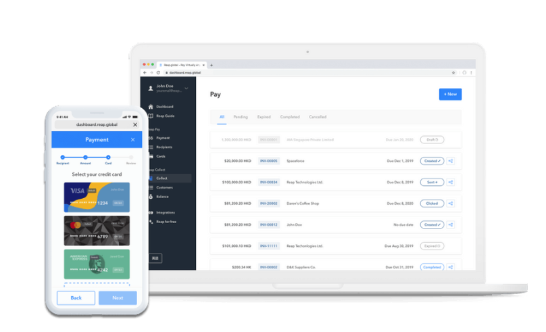Click the Spaceforce recipient name
The height and width of the screenshot is (332, 546).
point(295,161)
